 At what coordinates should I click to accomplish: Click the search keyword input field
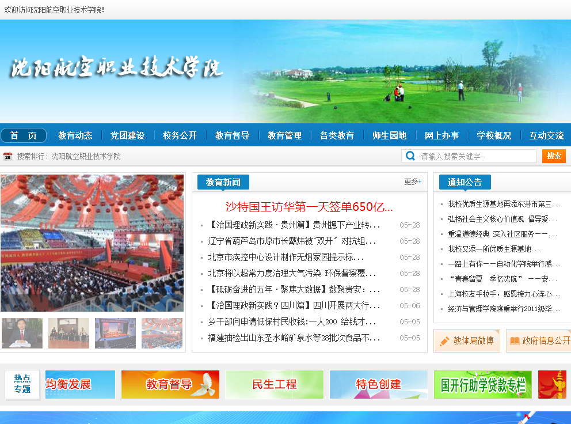475,156
